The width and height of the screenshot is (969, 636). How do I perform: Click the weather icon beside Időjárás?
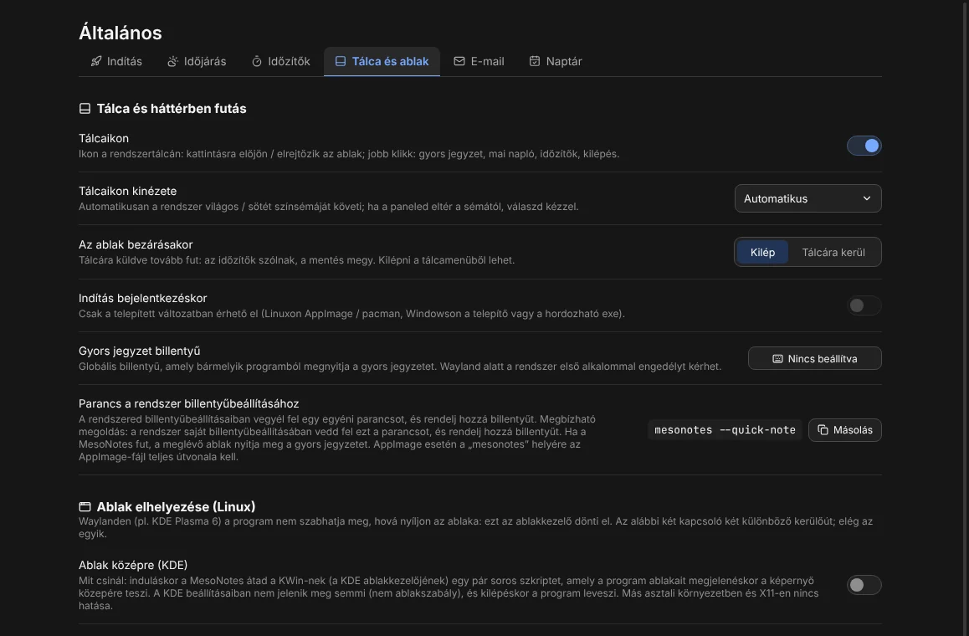tap(172, 61)
